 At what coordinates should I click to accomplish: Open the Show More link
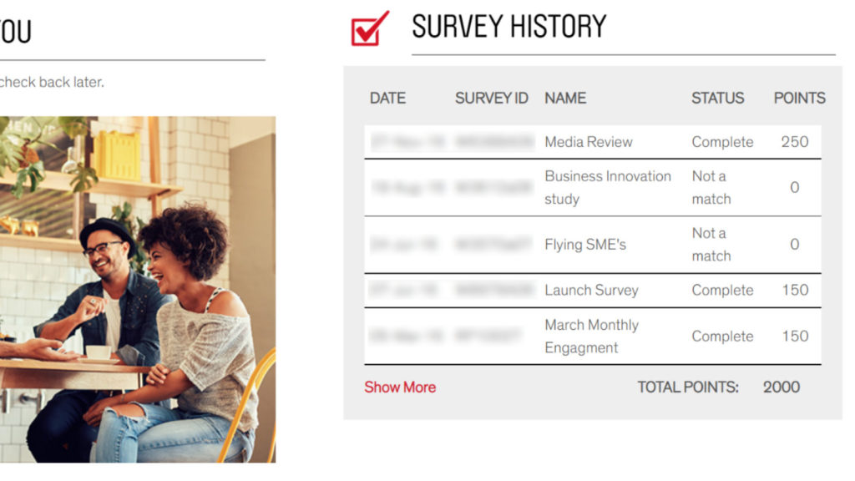coord(400,387)
